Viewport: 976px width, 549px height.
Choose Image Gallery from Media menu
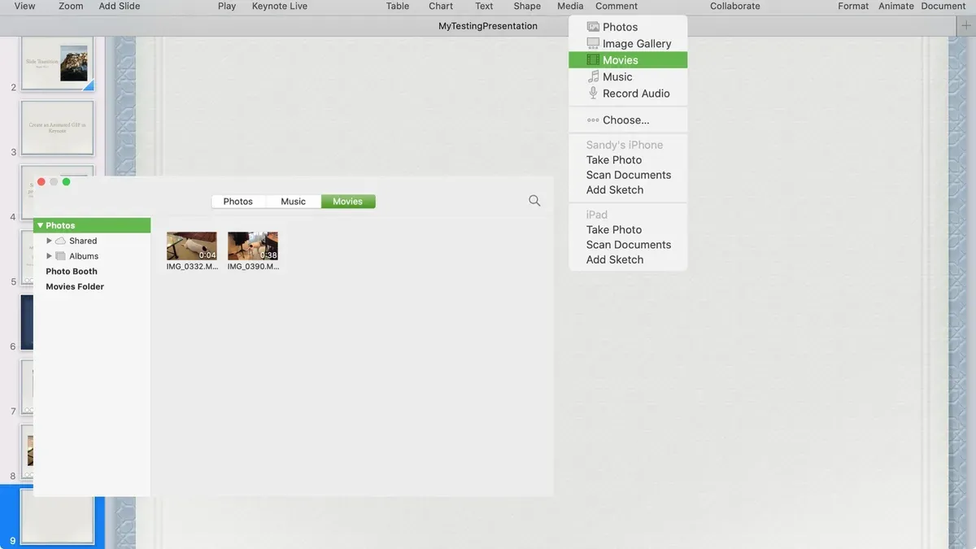pos(628,43)
